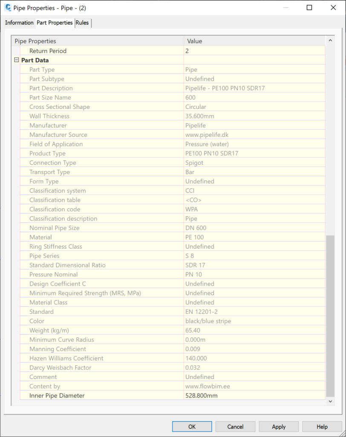The width and height of the screenshot is (346, 437).
Task: Edit the Inner Pipe Diameter value 528.800mm
Action: pyautogui.click(x=254, y=396)
